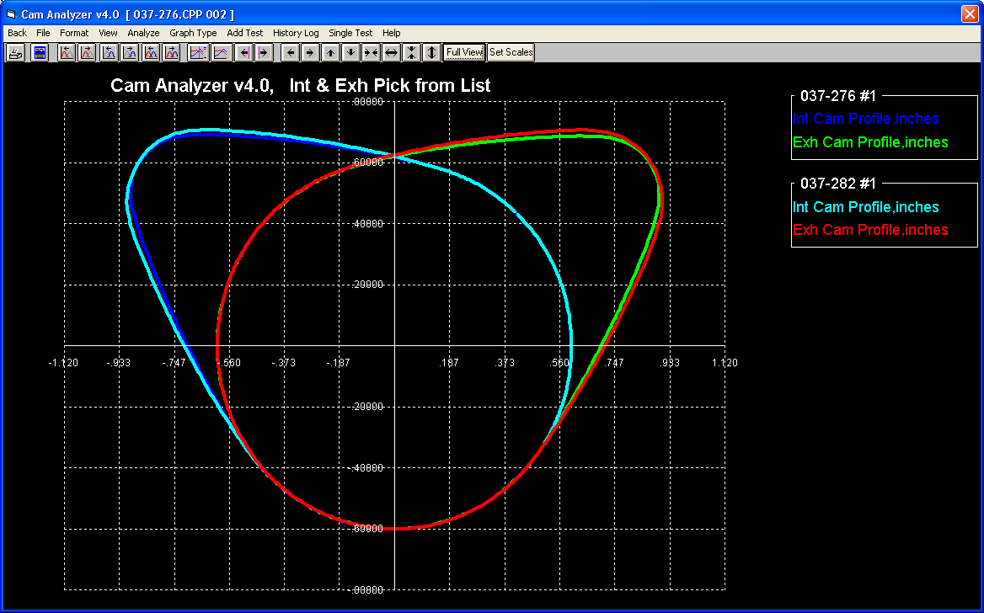The image size is (984, 613).
Task: Click the 1.120 x-axis label
Action: click(x=725, y=363)
